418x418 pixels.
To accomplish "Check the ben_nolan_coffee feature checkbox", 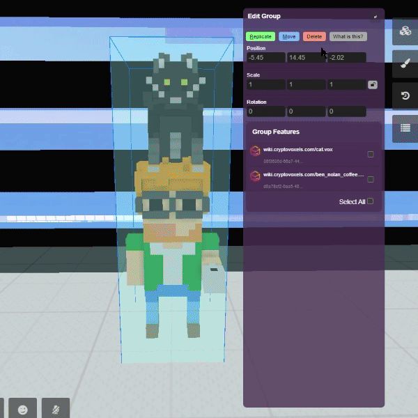I will click(x=371, y=180).
